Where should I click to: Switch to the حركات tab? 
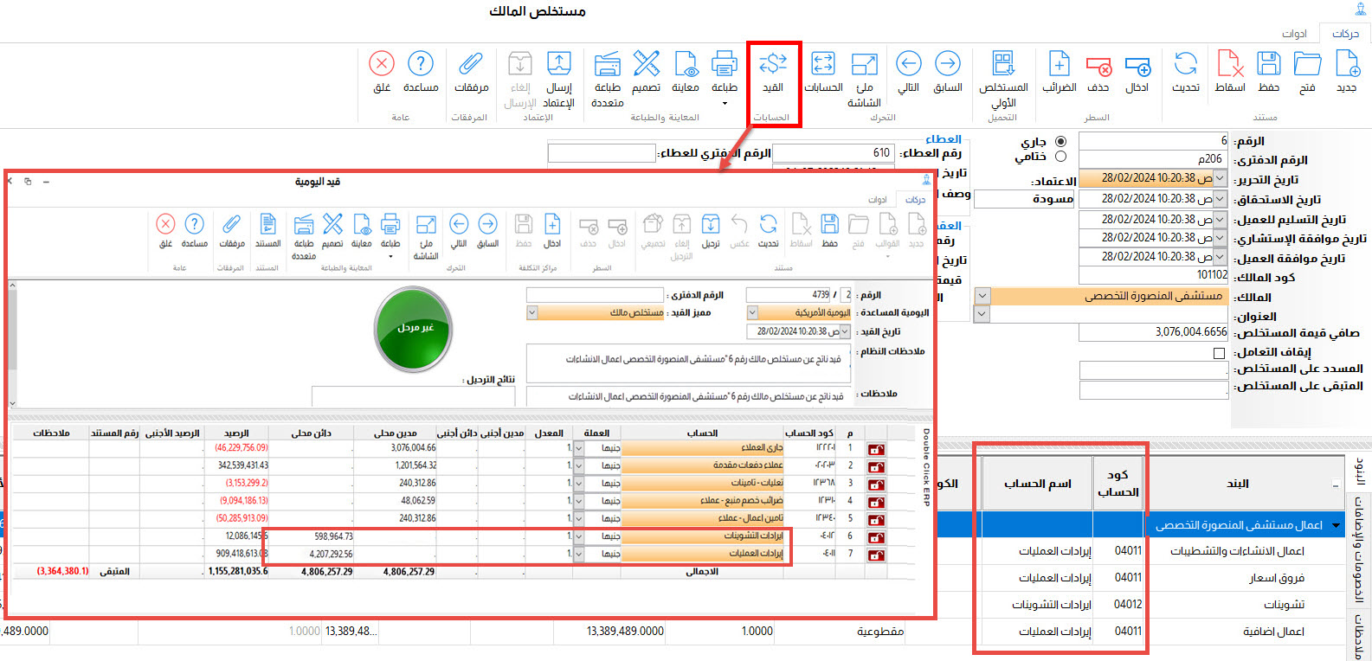pos(1344,34)
